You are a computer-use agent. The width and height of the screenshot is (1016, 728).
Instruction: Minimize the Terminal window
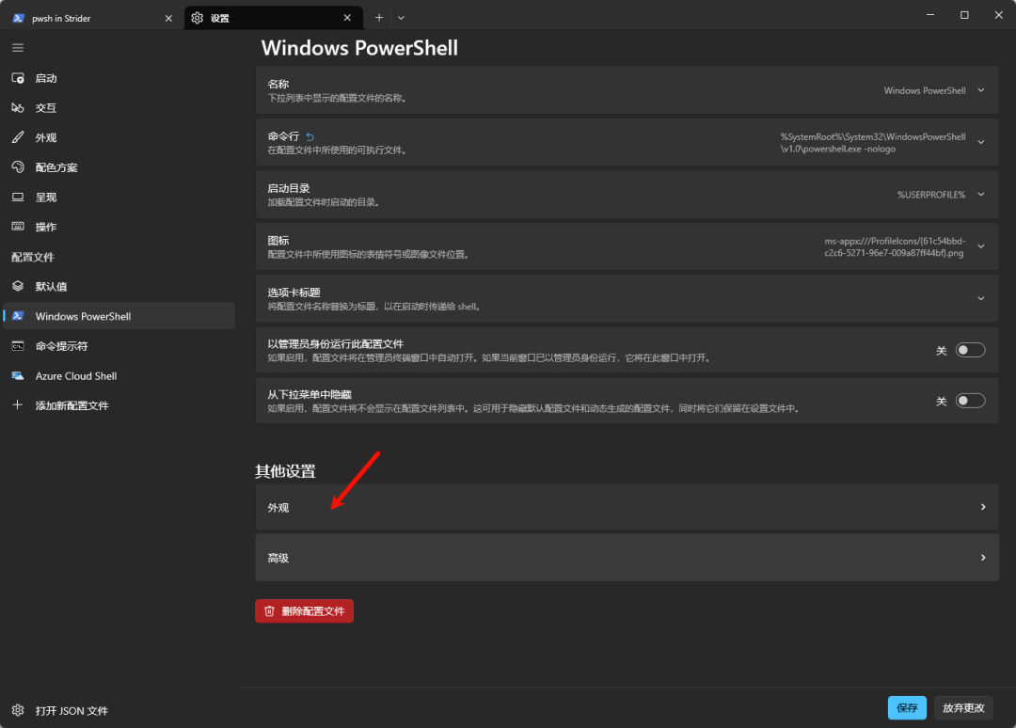click(930, 15)
